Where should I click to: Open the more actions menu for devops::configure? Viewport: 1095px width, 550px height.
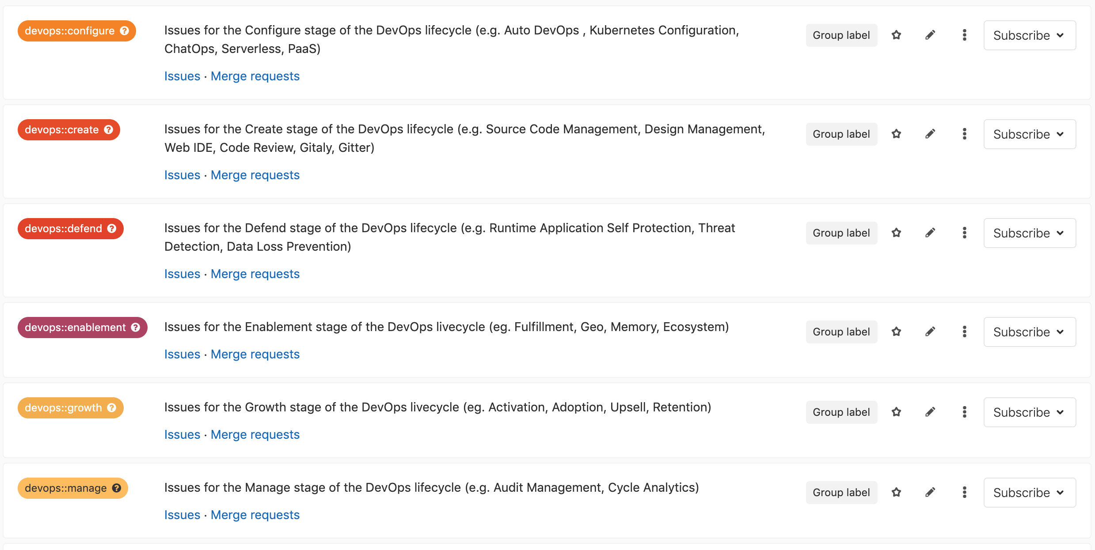(x=964, y=35)
